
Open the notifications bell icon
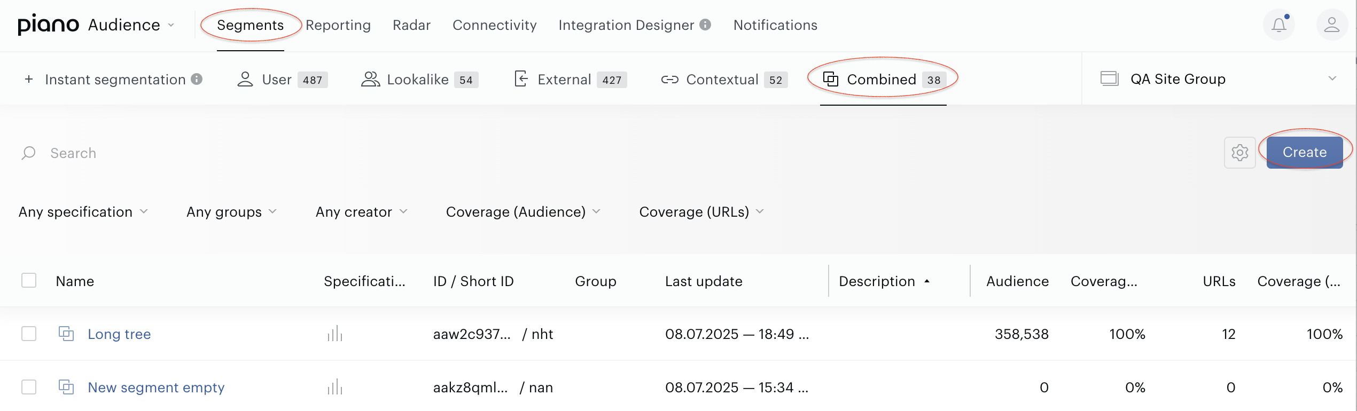(1278, 25)
